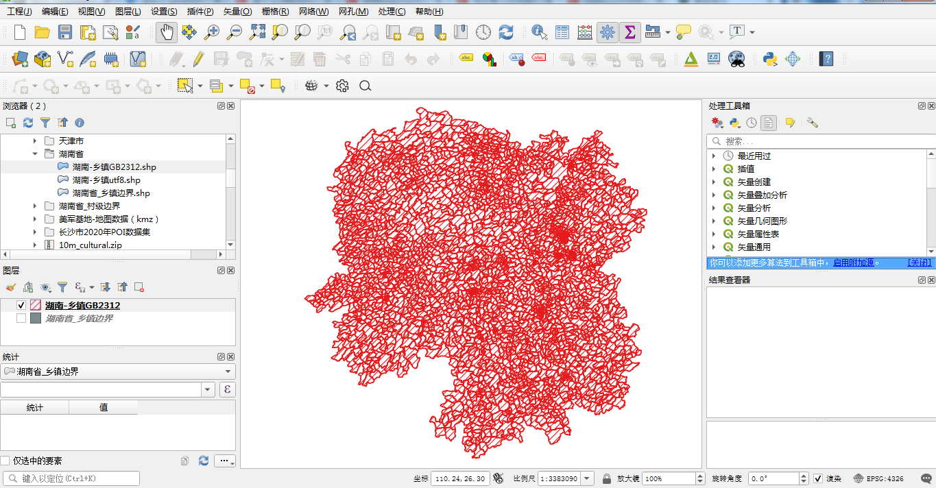Open the Python console

coord(770,59)
